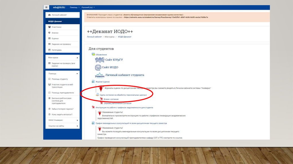
Task: Open Кому задать вопросы? link
Action: point(62,115)
